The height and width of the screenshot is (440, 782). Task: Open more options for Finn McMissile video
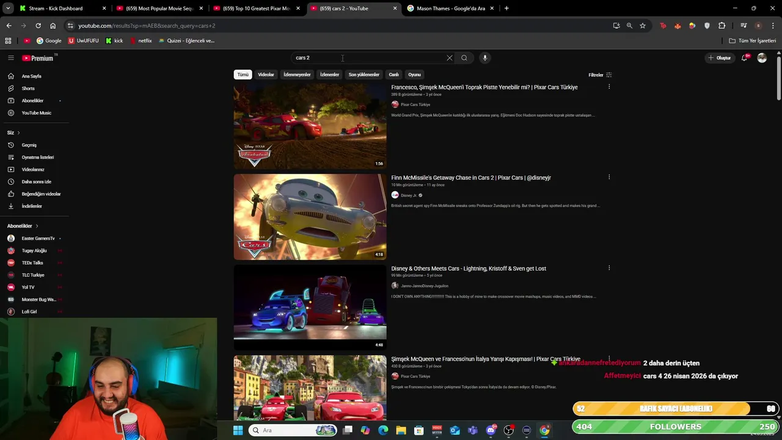[609, 177]
